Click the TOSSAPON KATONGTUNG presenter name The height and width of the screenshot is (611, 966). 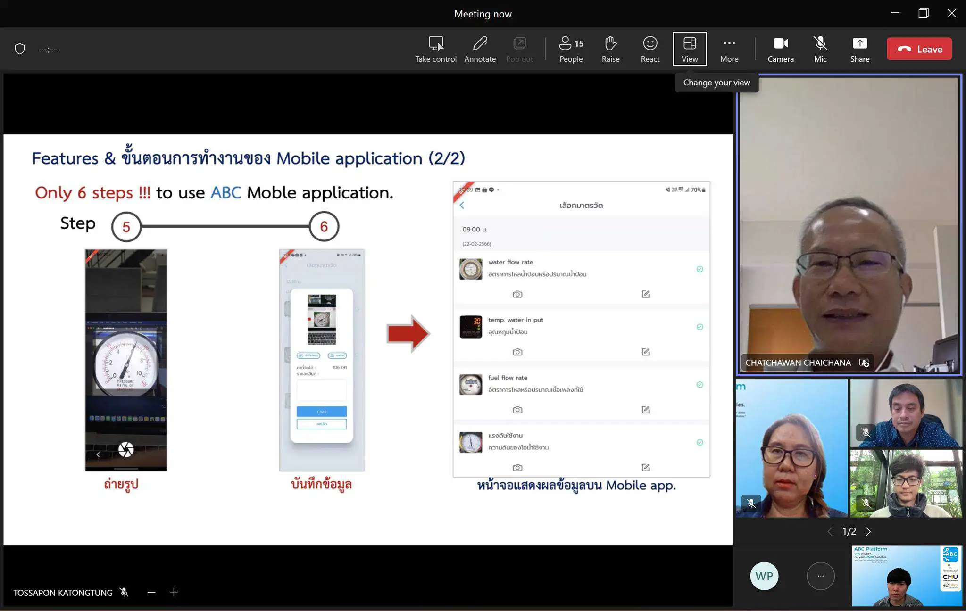point(63,593)
